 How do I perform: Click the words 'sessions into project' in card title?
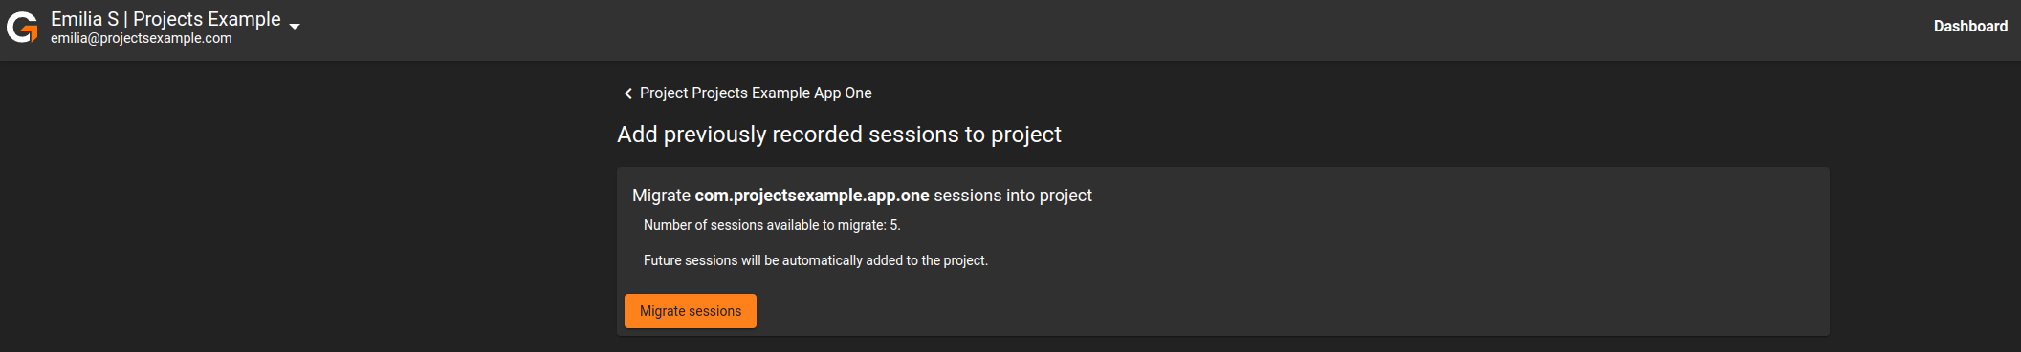pos(1013,196)
